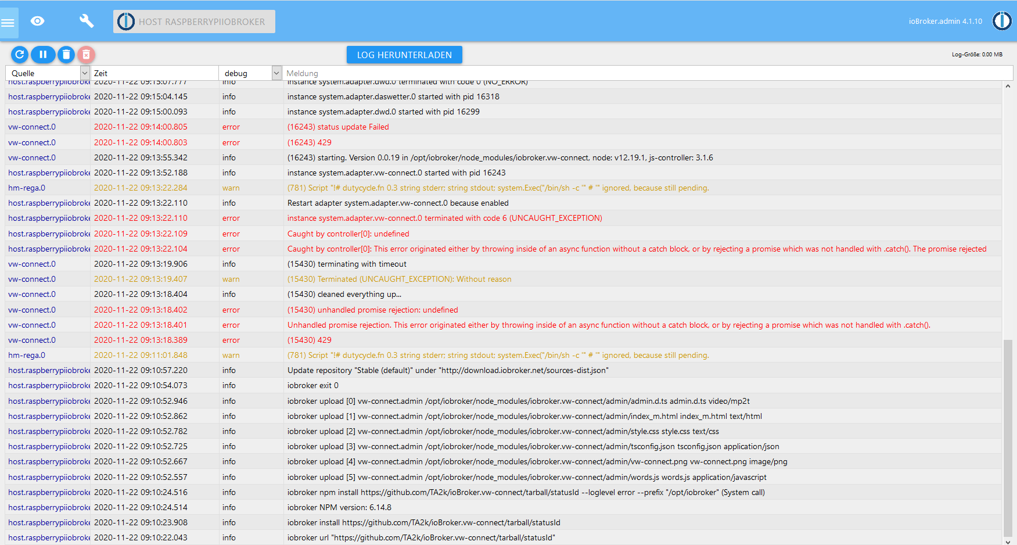Click the HOST RASPBERRYPIIOBROKER button
The height and width of the screenshot is (545, 1017).
(x=194, y=21)
